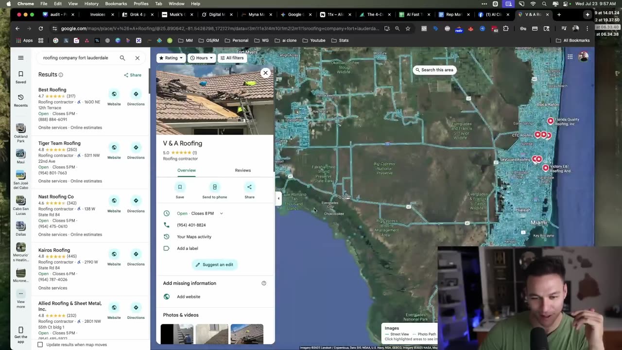Viewport: 622px width, 350px height.
Task: Open the All Bookmarks folder
Action: point(573,40)
